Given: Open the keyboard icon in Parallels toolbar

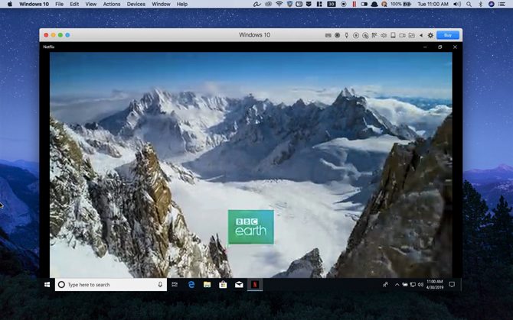Looking at the screenshot, I should click(328, 35).
